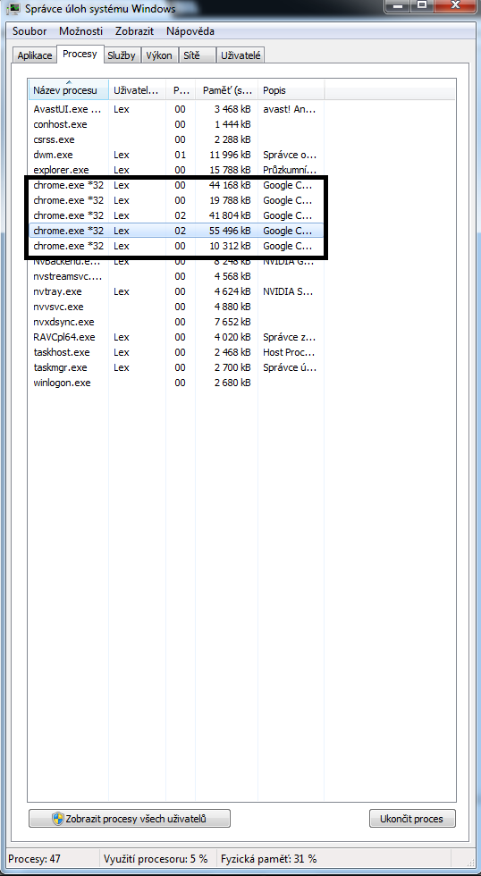
Task: Switch to the Aplikace tab
Action: (x=35, y=55)
